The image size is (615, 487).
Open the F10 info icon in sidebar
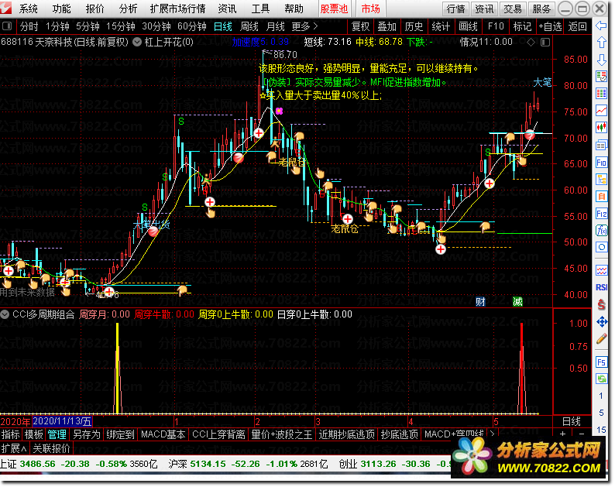click(601, 163)
